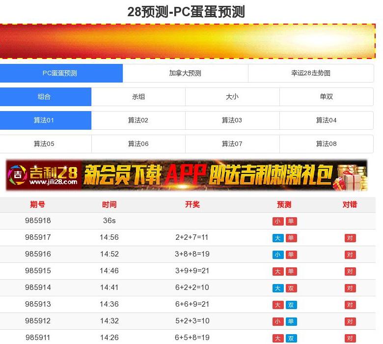Choose 算法02 algorithm

138,120
